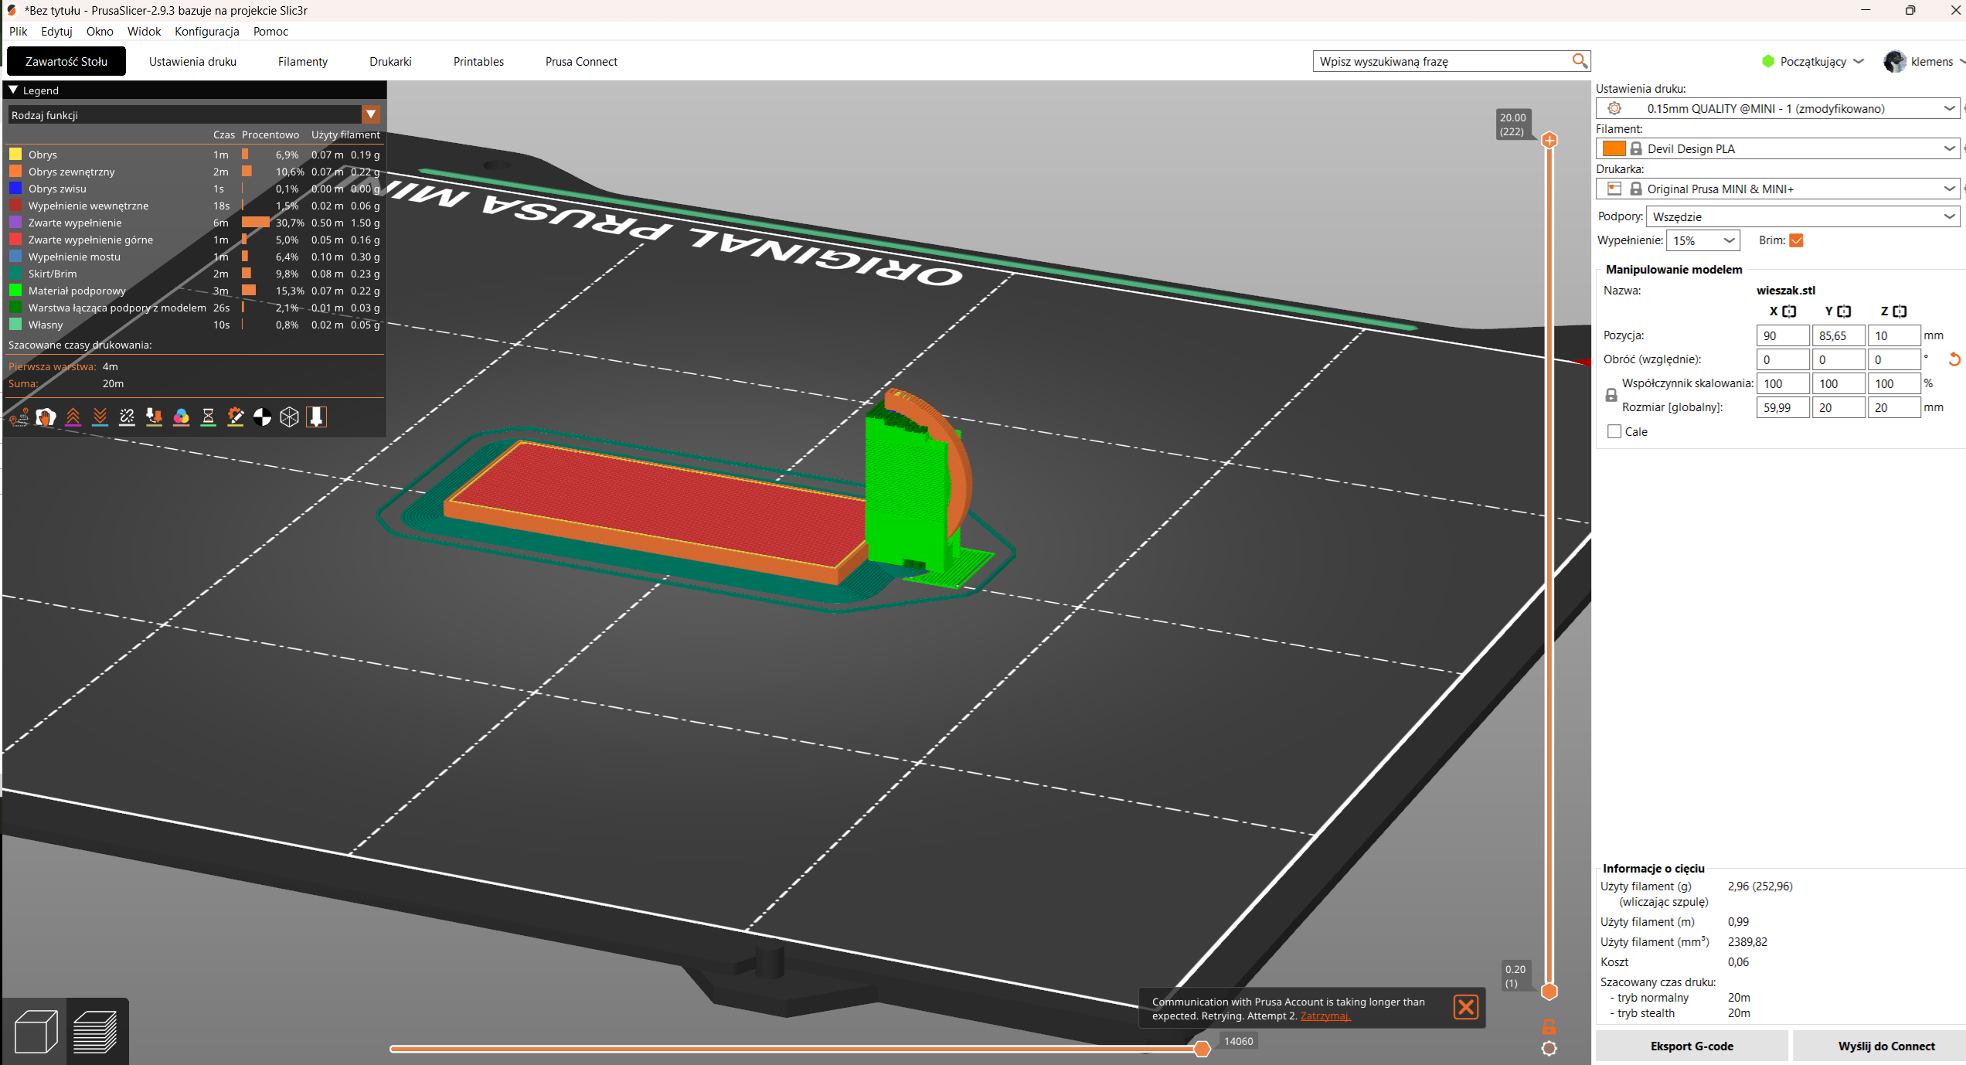
Task: Toggle deretractions icon with downward orange chevrons
Action: [x=100, y=417]
